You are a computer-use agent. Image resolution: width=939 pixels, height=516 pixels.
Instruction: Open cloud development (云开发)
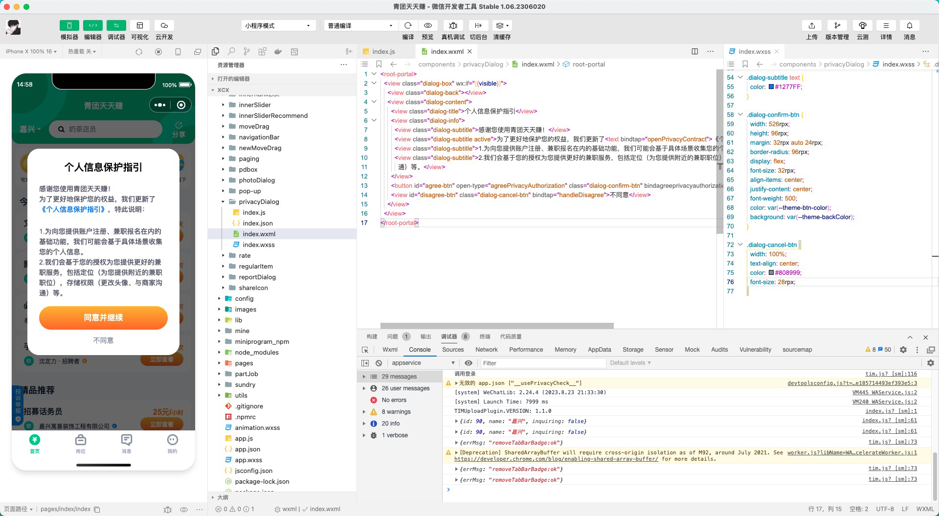(x=164, y=25)
